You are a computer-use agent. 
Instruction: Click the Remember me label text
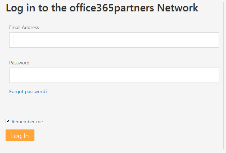pos(27,121)
